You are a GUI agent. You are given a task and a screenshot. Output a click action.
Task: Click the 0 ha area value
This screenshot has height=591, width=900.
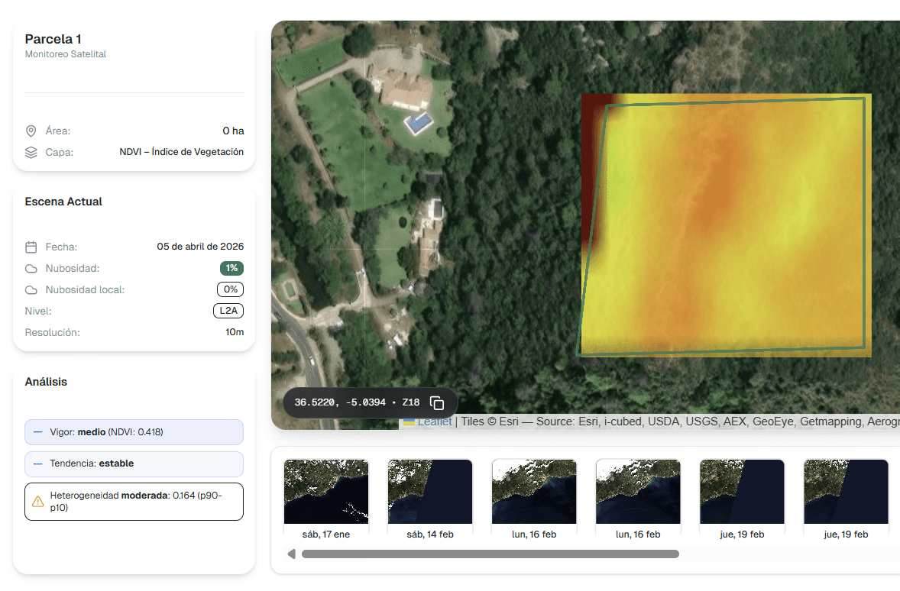[234, 131]
